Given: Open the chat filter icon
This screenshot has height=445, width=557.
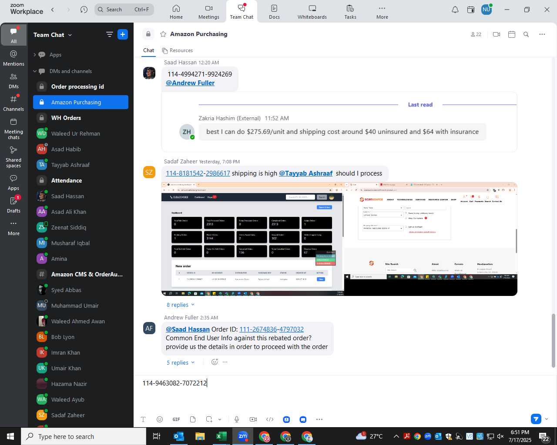Looking at the screenshot, I should 110,35.
